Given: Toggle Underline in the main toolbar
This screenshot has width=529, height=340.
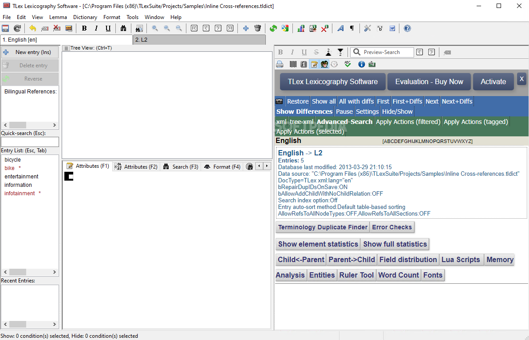Looking at the screenshot, I should 108,29.
